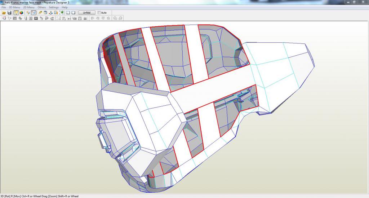Screen dimensions: 369x198
Task: Click the third lower toolbar grid icon
Action: (14, 18)
